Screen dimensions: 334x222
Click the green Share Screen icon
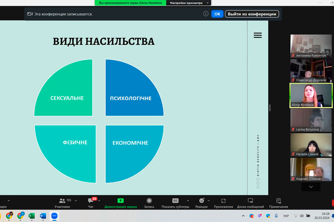coord(121,201)
